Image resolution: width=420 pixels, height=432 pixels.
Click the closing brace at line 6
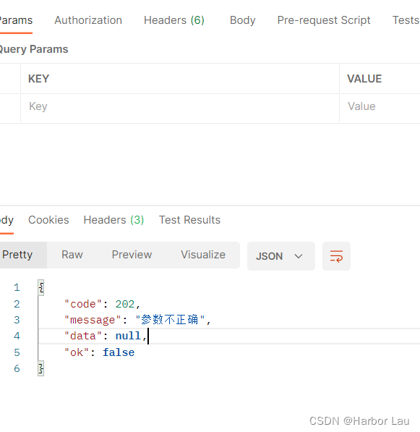pos(40,368)
